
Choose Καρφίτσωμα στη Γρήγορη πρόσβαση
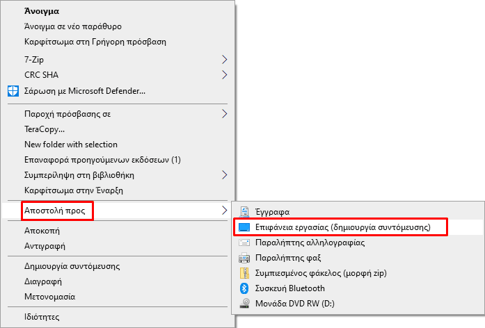pos(95,42)
